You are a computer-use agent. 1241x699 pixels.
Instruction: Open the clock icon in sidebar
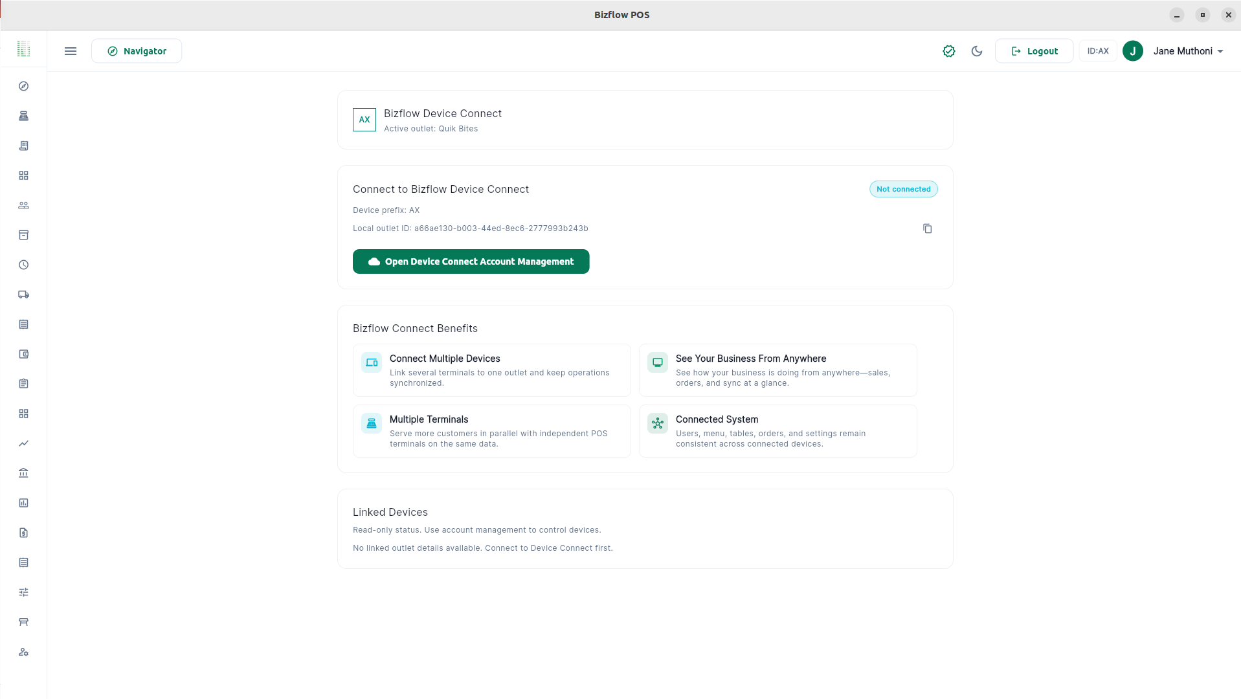tap(23, 265)
